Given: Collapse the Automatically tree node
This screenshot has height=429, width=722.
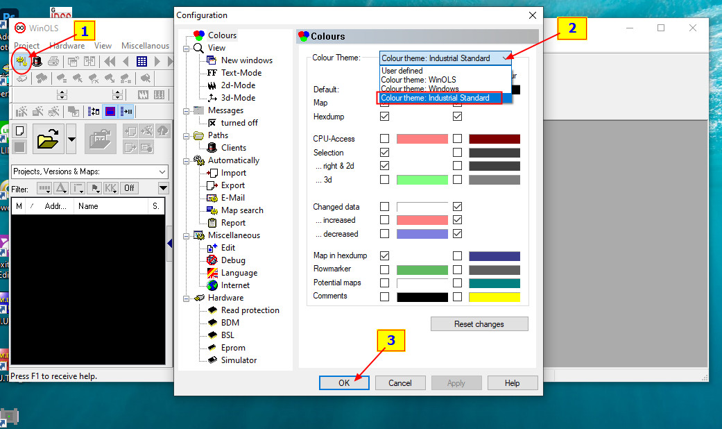Looking at the screenshot, I should 187,160.
